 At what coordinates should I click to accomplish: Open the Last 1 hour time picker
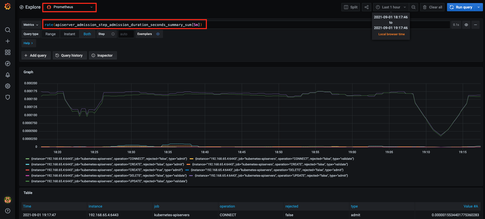[391, 7]
